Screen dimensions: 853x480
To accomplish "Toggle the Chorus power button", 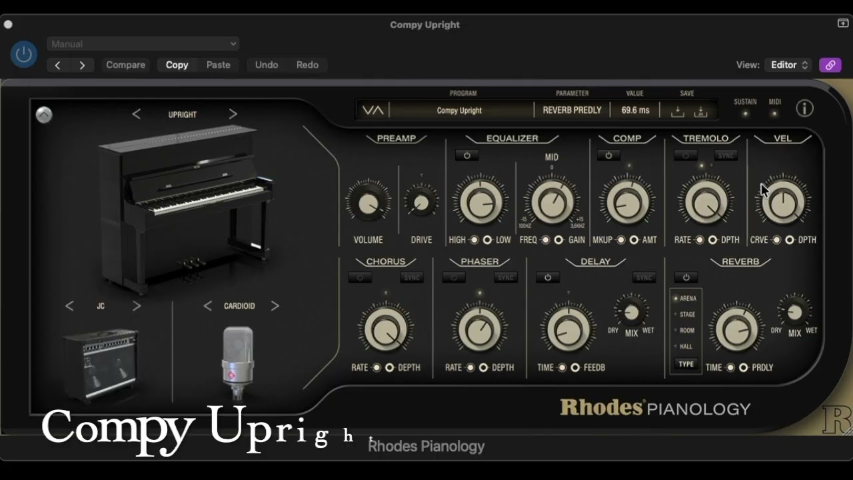I will point(360,277).
